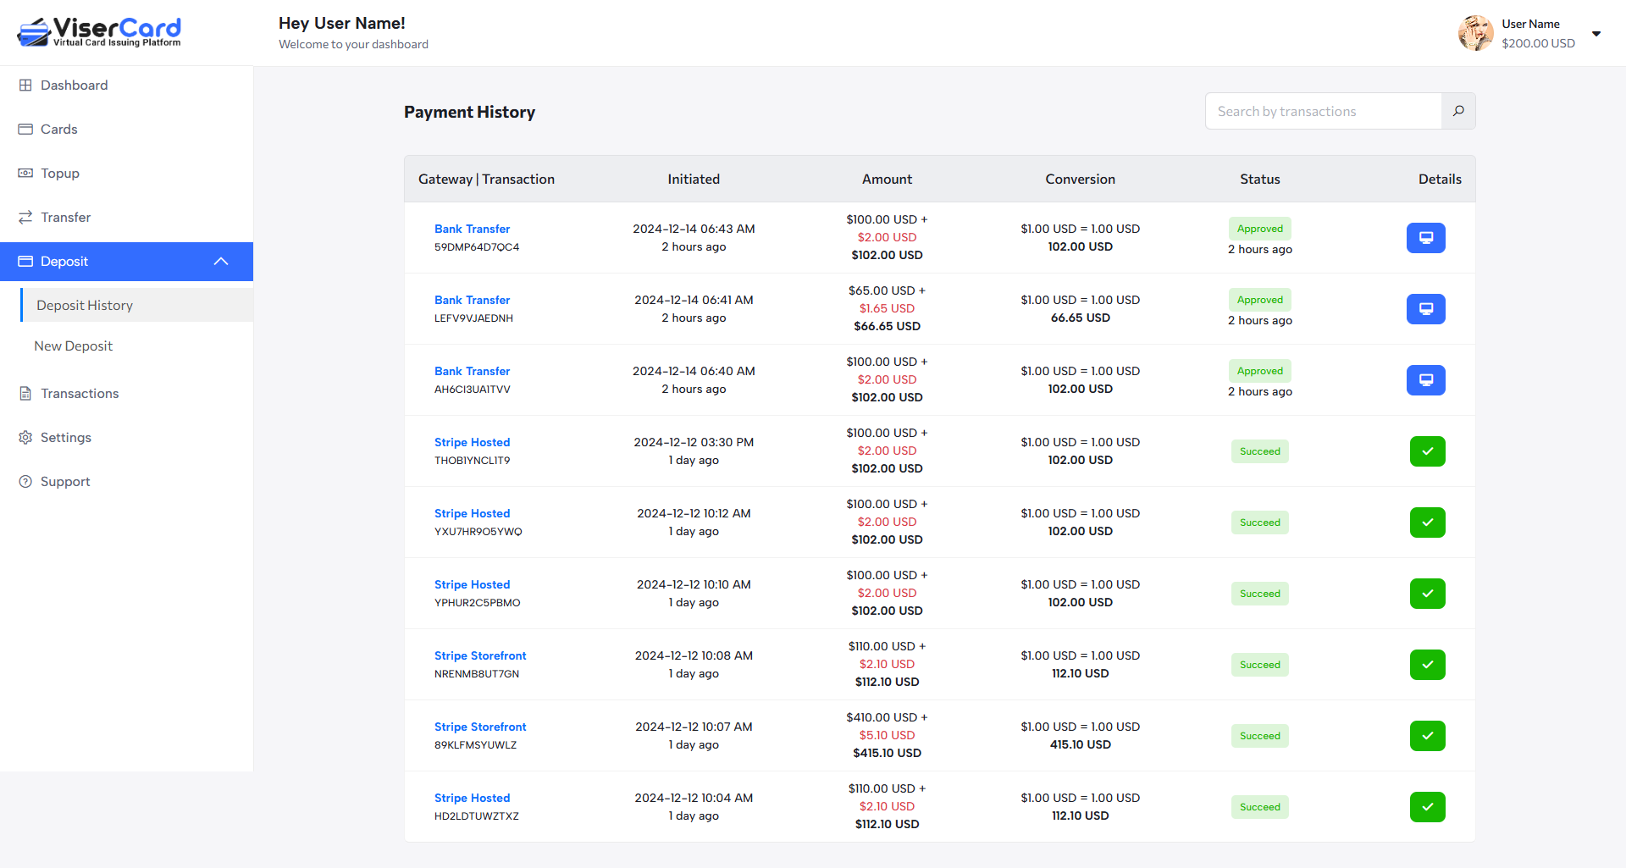Screen dimensions: 1626x868
Task: Click the first Bank Transfer gateway link
Action: (472, 229)
